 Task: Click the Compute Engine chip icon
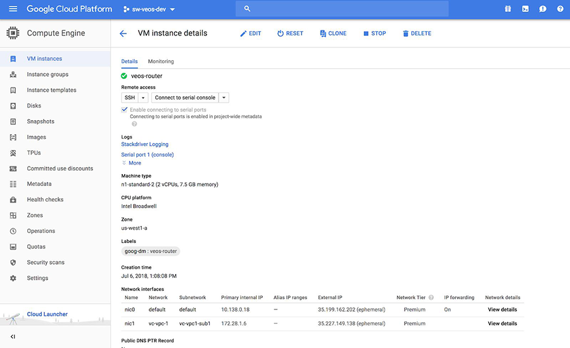tap(13, 33)
